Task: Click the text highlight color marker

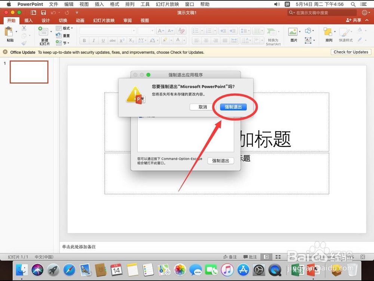Action: coord(165,40)
